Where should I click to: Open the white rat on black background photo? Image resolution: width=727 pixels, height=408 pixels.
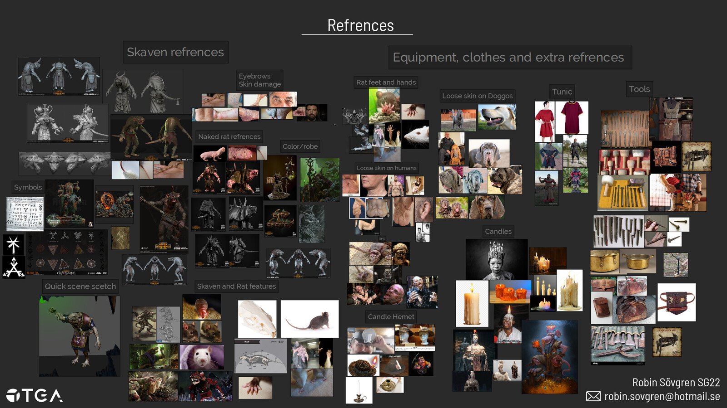(415, 134)
